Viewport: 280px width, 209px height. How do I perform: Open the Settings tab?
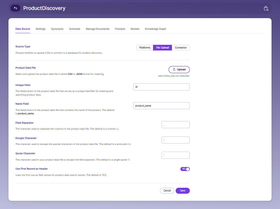click(x=40, y=29)
